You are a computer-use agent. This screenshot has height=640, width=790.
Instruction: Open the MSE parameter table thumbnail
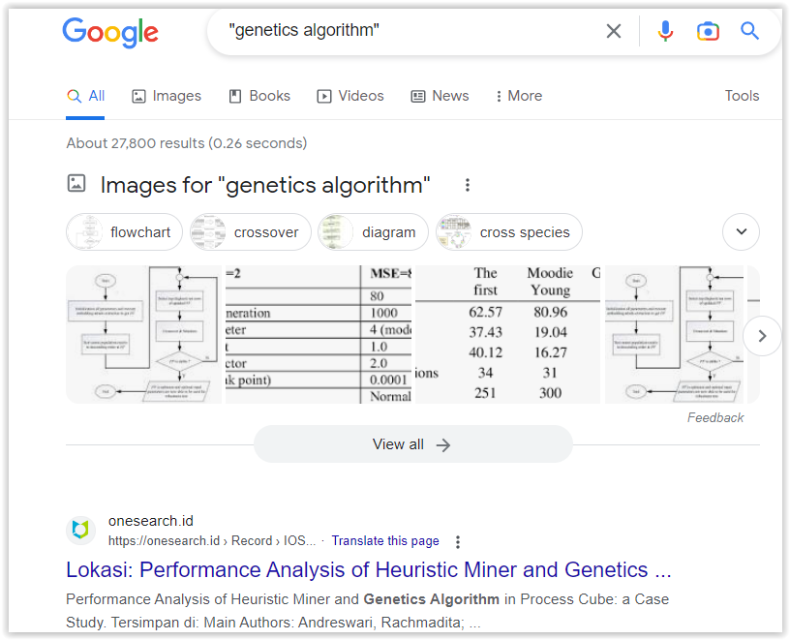point(319,335)
